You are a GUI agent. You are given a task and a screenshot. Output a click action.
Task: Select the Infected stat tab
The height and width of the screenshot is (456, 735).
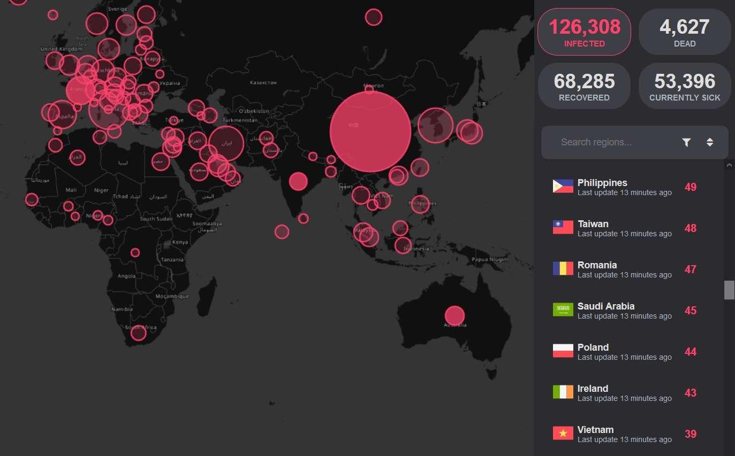584,32
